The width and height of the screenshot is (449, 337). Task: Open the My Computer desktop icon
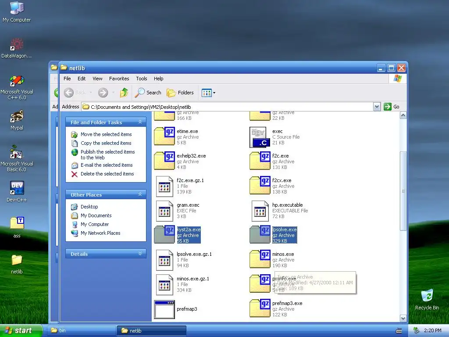click(x=17, y=11)
